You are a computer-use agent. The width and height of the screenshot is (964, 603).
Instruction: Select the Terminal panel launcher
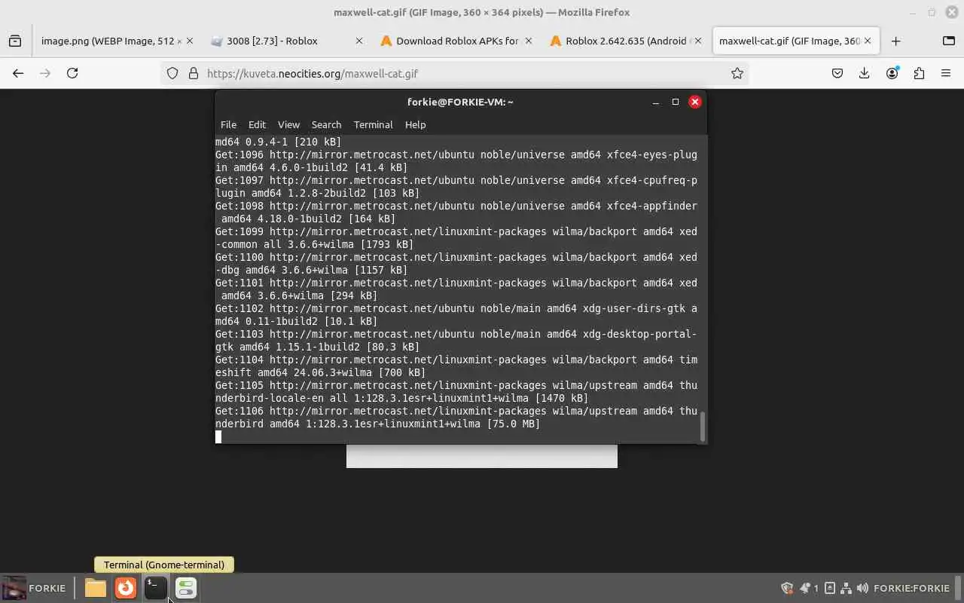[156, 588]
